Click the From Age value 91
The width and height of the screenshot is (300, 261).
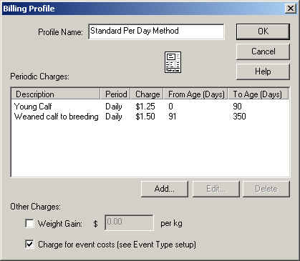[x=172, y=117]
